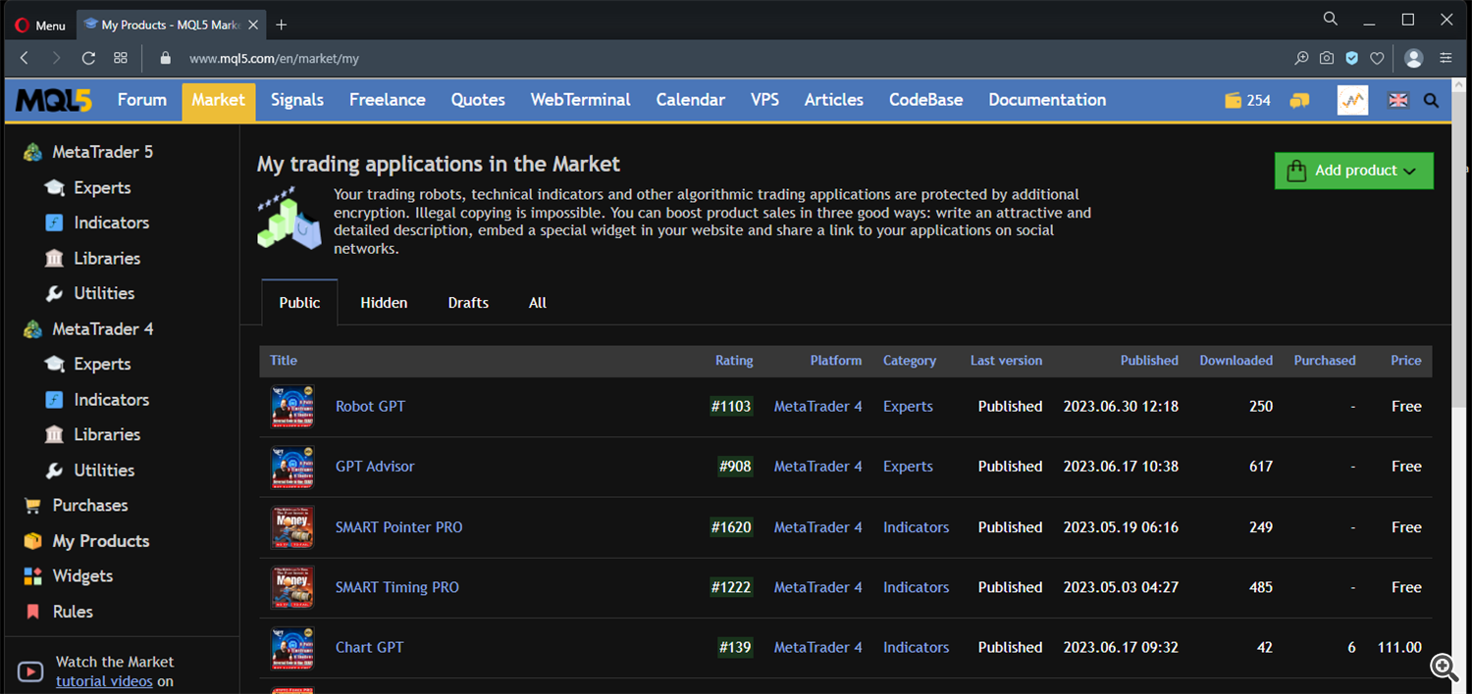This screenshot has width=1472, height=694.
Task: Open the Quotes menu item
Action: coord(478,100)
